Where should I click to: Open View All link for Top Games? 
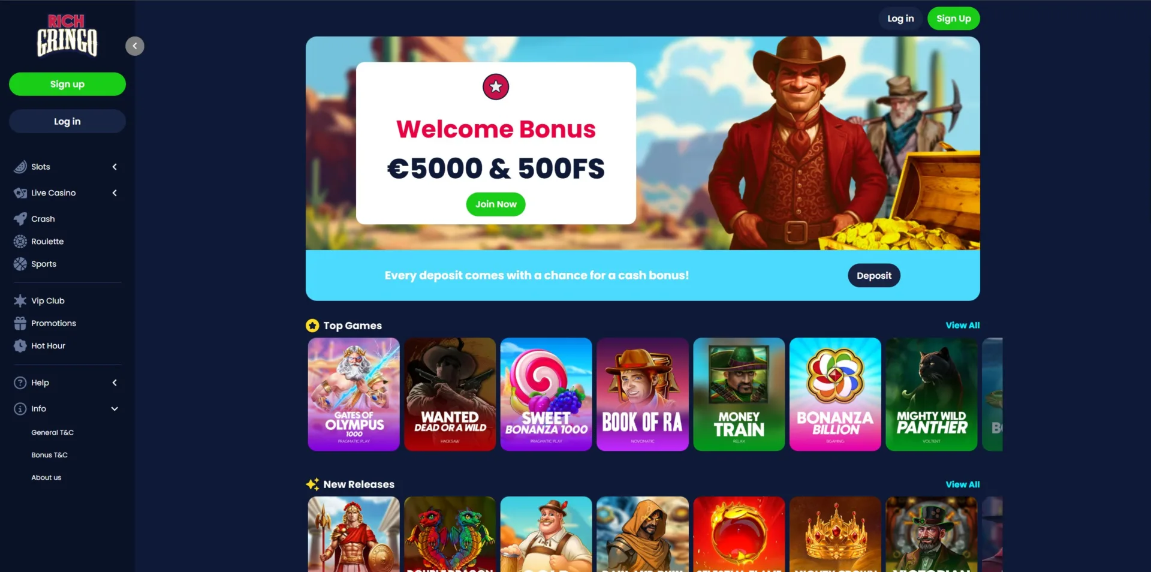click(963, 325)
